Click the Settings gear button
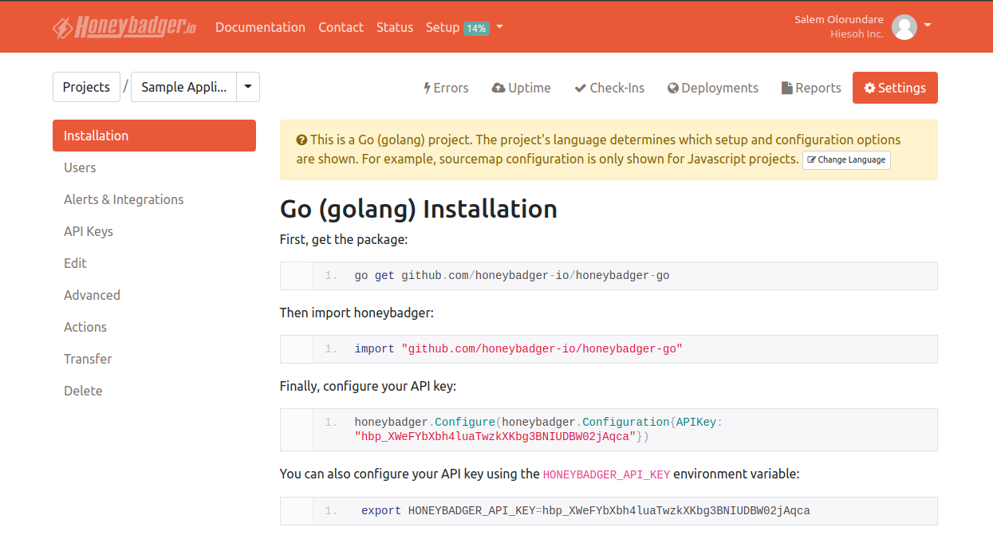993x543 pixels. click(895, 88)
